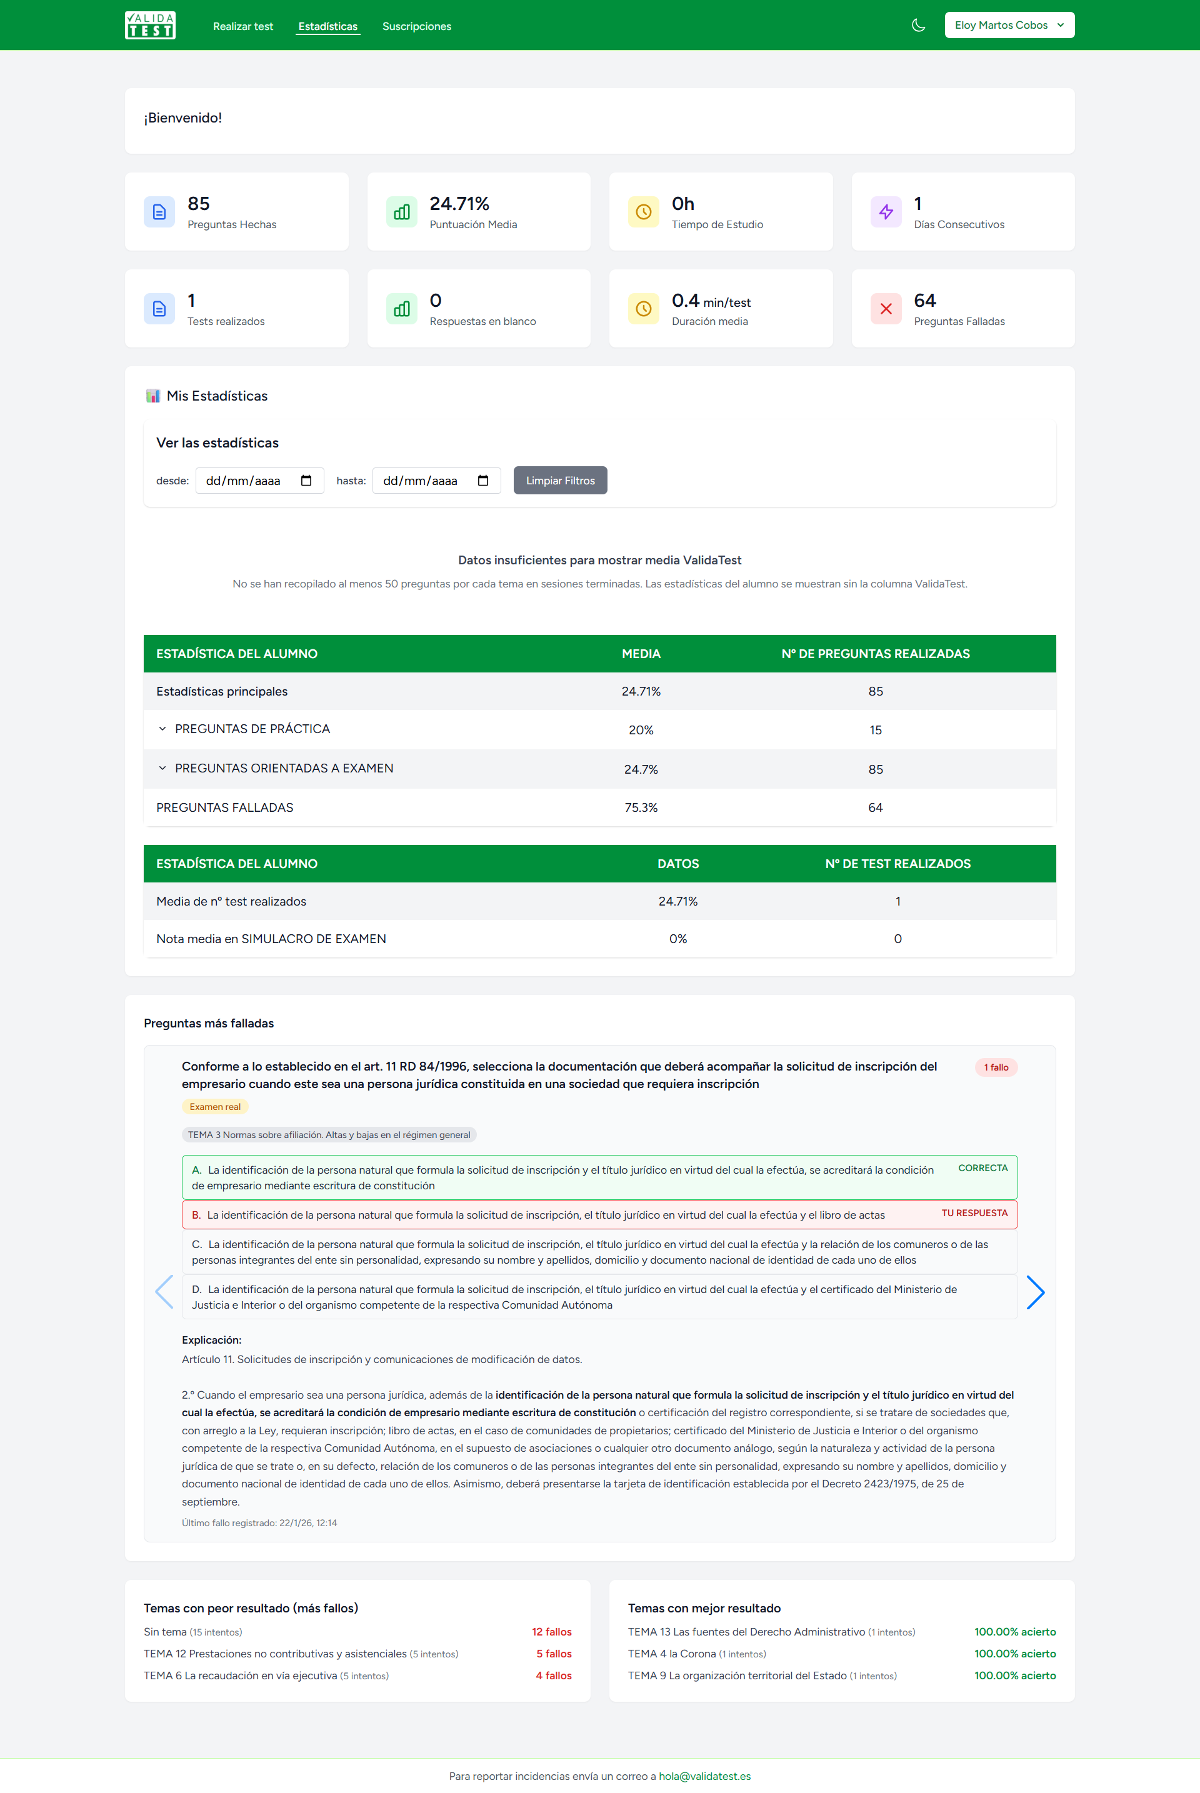
Task: Open the hasta date picker calendar icon
Action: point(483,481)
